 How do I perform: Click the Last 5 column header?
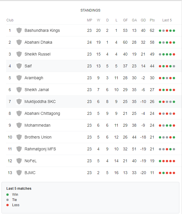tap(167, 20)
